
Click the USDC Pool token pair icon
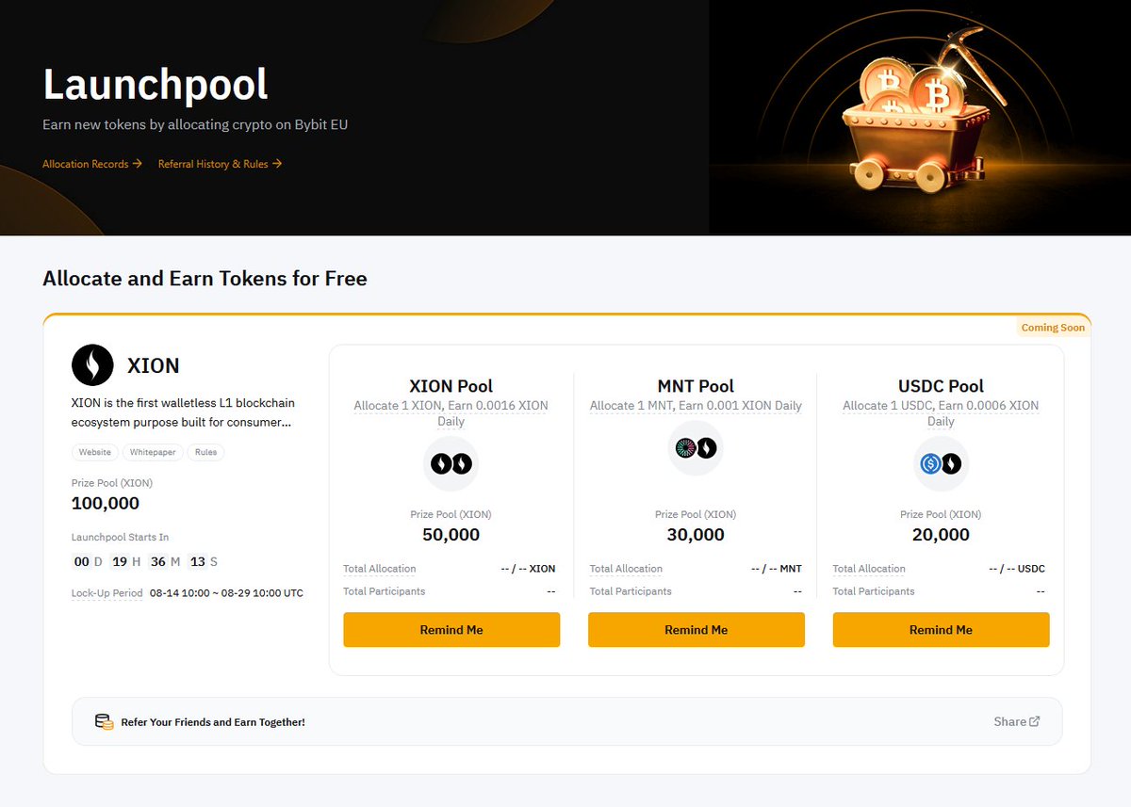(941, 463)
